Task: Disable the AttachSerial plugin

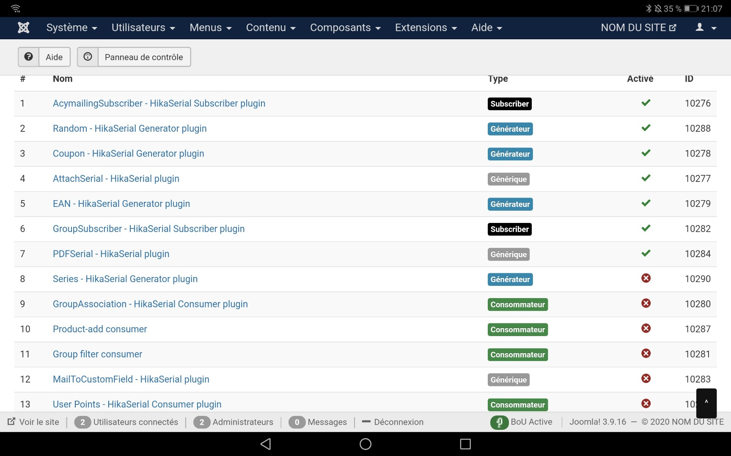Action: click(x=646, y=178)
